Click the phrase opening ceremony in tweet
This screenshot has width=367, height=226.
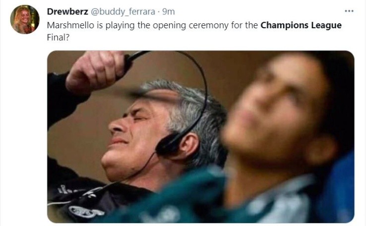pyautogui.click(x=190, y=25)
